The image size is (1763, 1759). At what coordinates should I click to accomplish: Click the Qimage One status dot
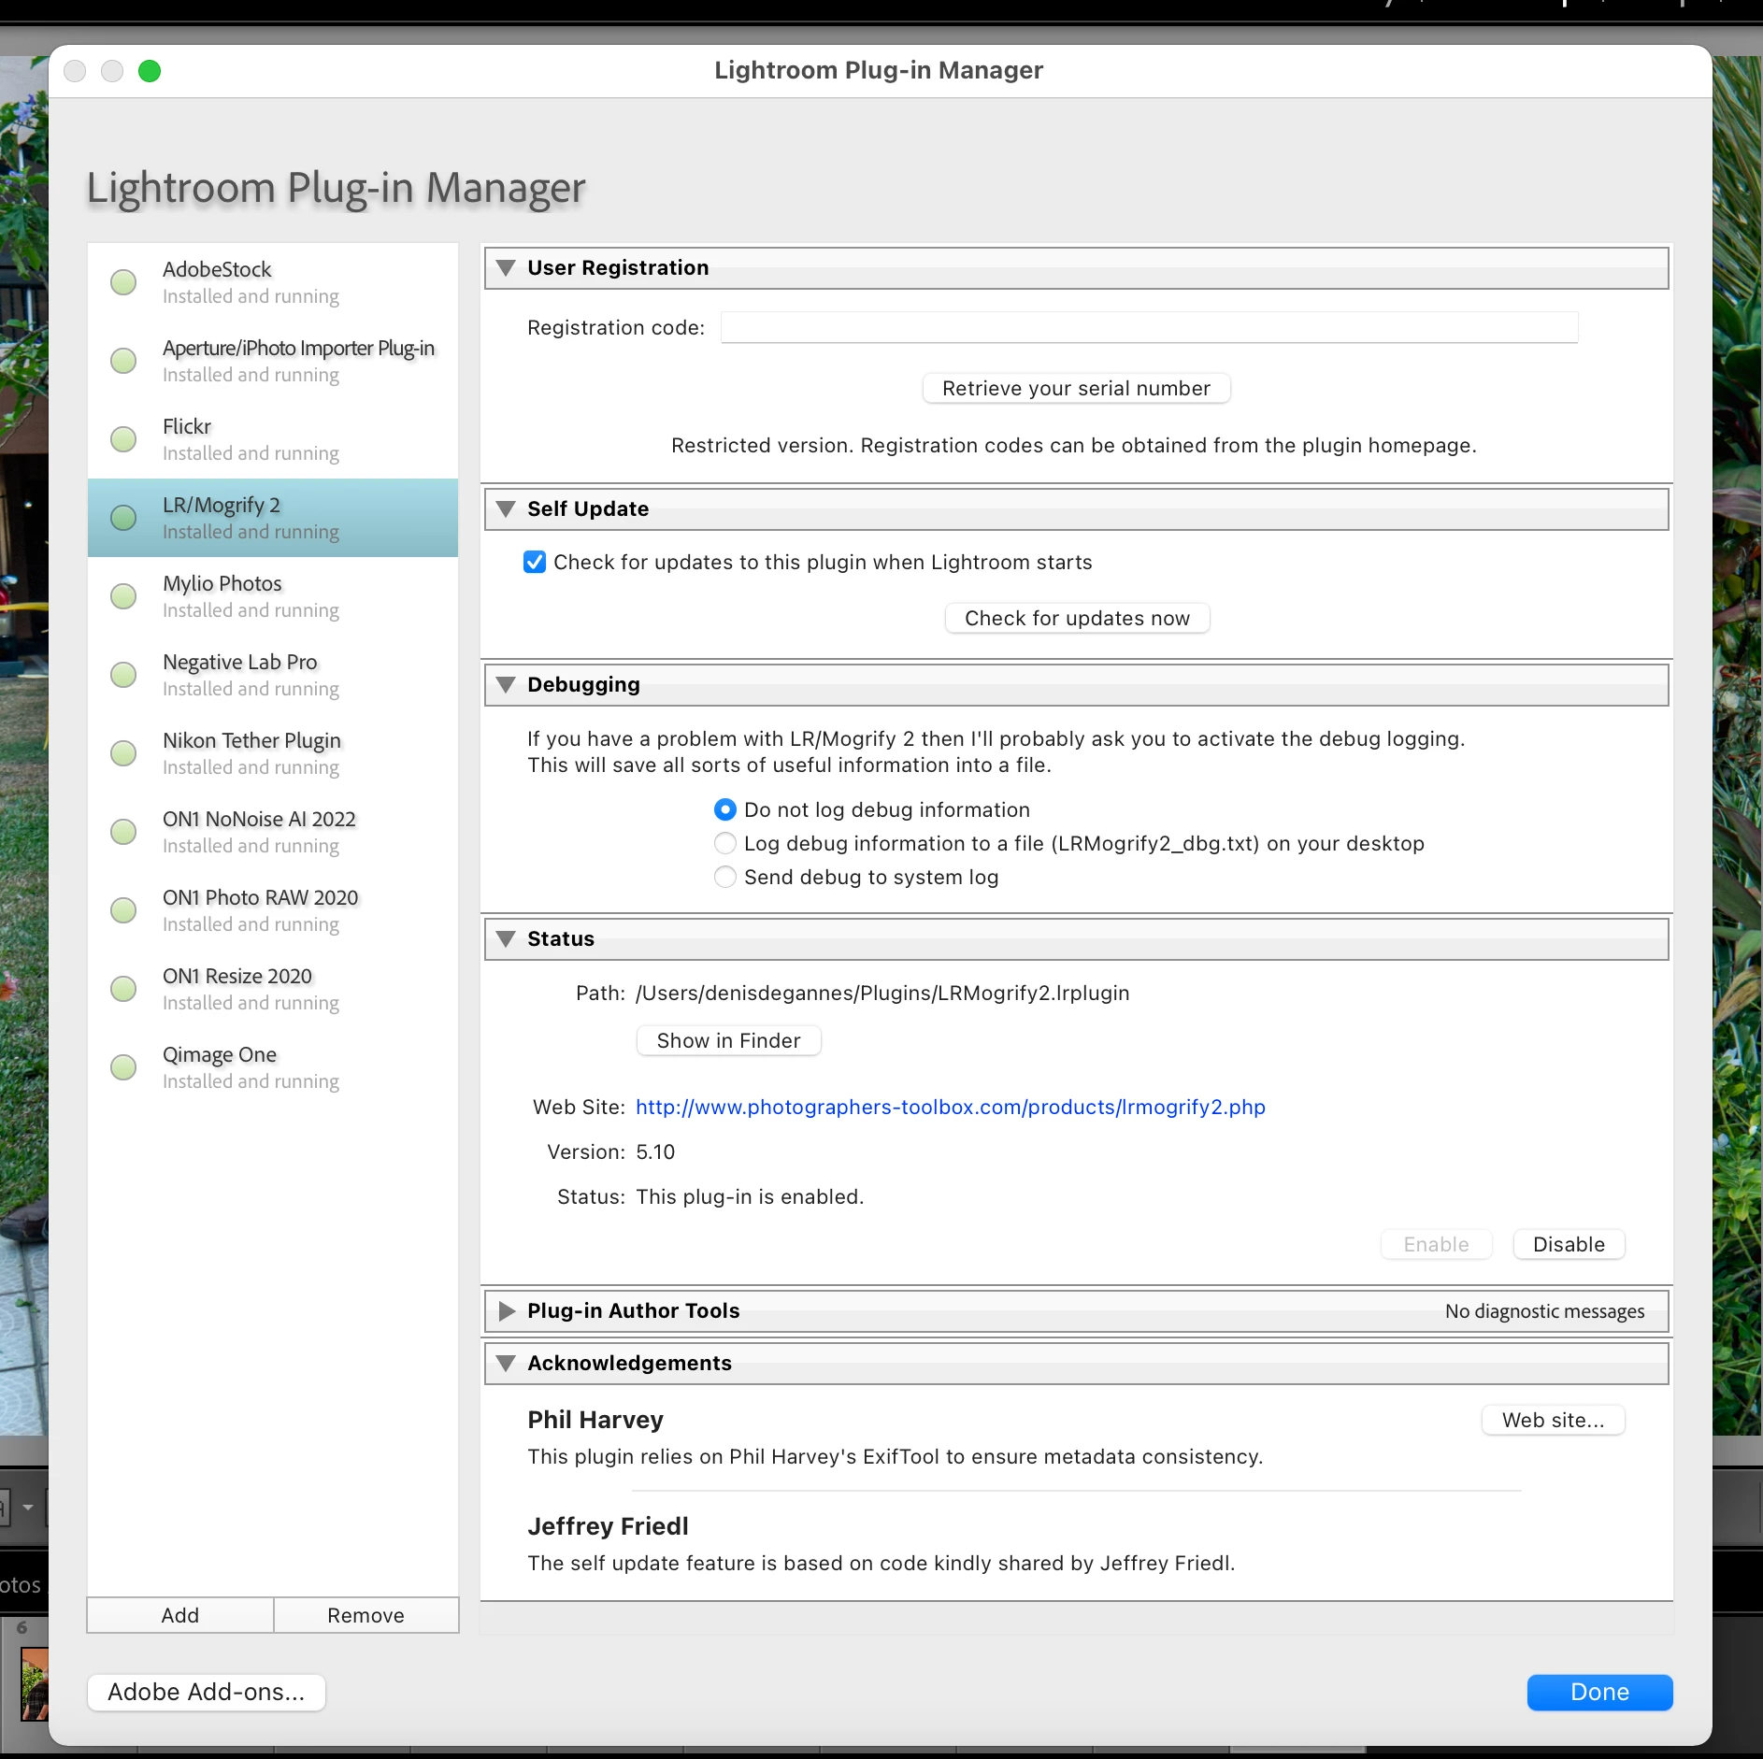click(x=123, y=1067)
